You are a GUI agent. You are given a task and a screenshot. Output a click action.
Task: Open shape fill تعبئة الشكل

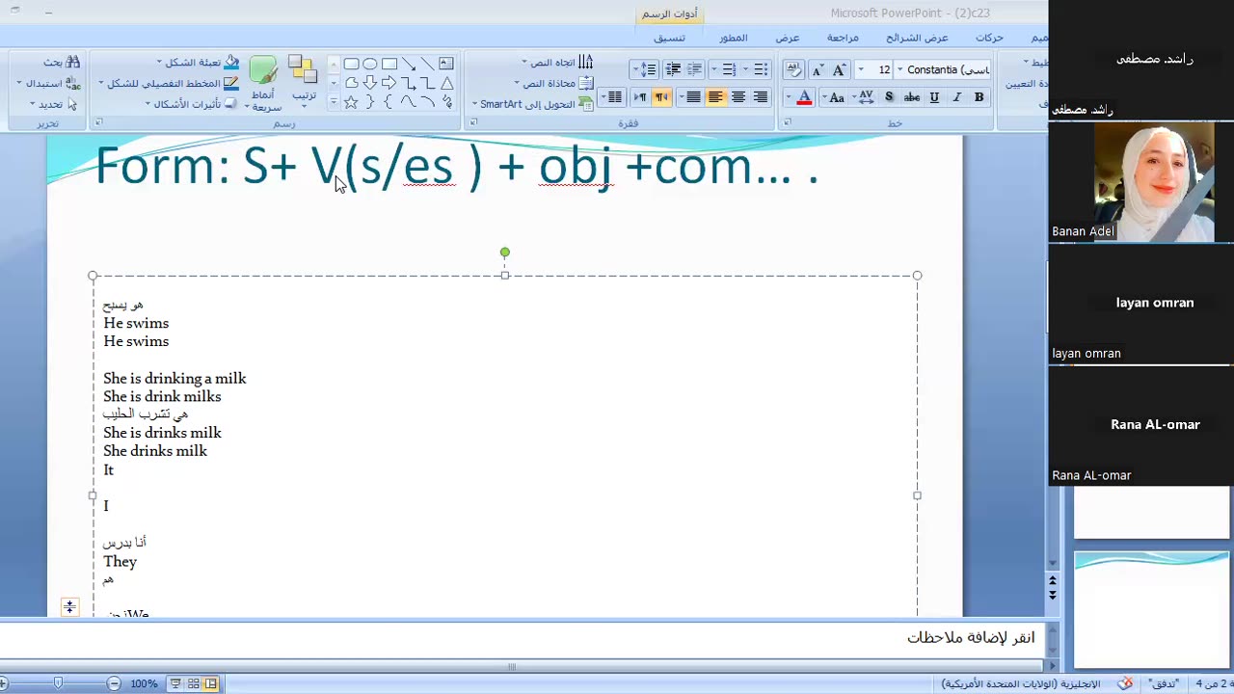coord(198,63)
